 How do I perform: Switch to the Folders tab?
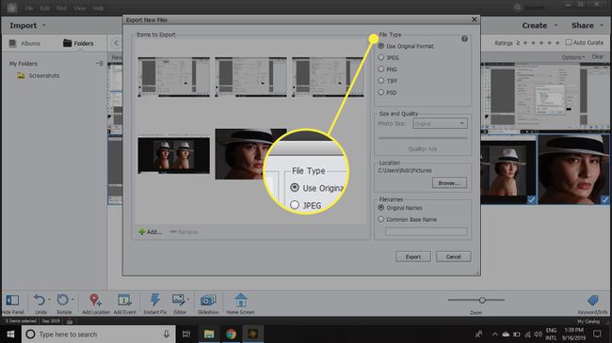pos(78,43)
